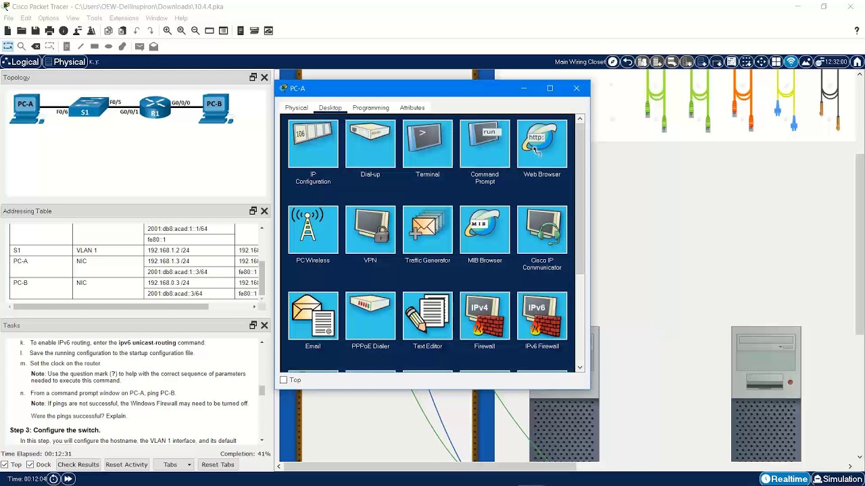Switch to Simulation mode

838,479
